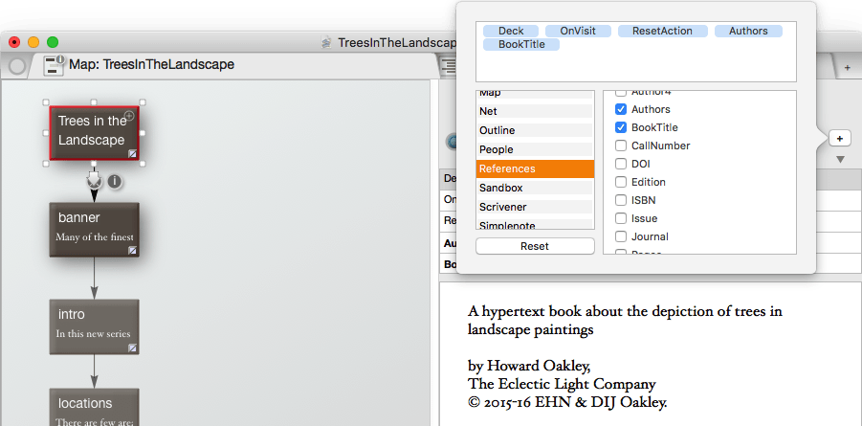Viewport: 862px width, 426px height.
Task: Click the plus badge on Trees in the Landscape
Action: (x=129, y=116)
